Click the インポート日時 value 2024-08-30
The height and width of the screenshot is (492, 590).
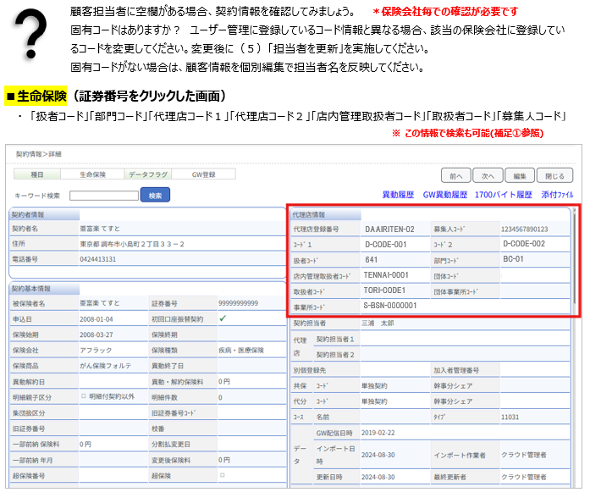378,455
